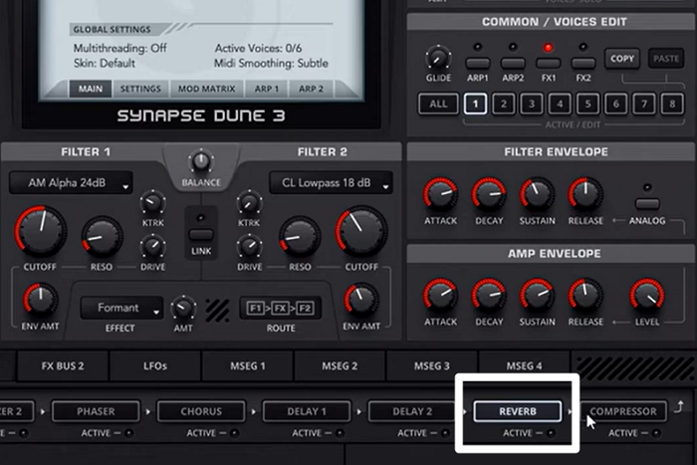This screenshot has width=697, height=465.
Task: Toggle ACTIVE for the PHASER effect
Action: coord(128,433)
